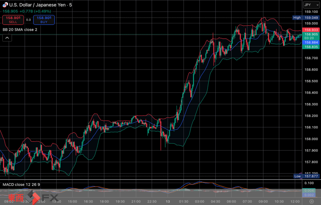Collapse the indicator legend with chevron
The width and height of the screenshot is (321, 205).
click(7, 38)
